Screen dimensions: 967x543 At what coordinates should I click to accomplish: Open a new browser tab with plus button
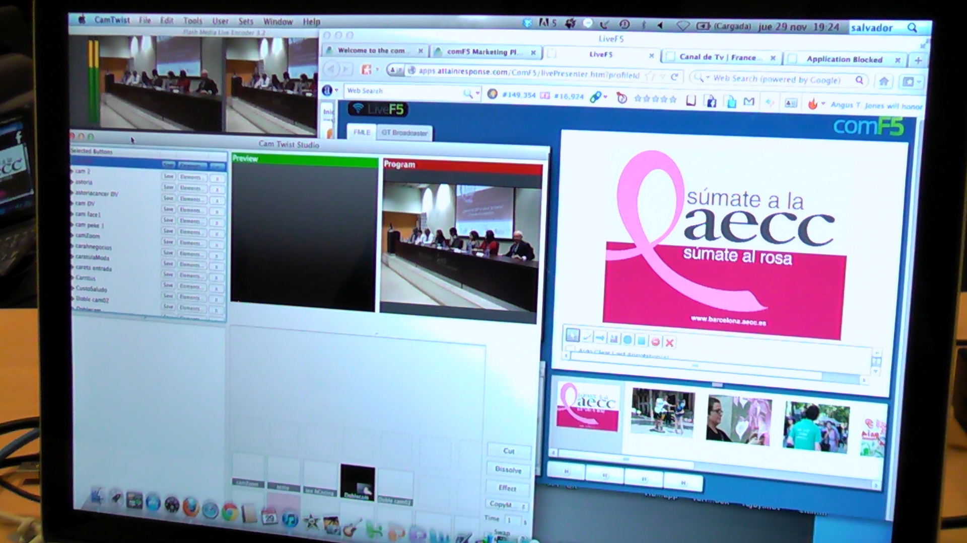(918, 60)
